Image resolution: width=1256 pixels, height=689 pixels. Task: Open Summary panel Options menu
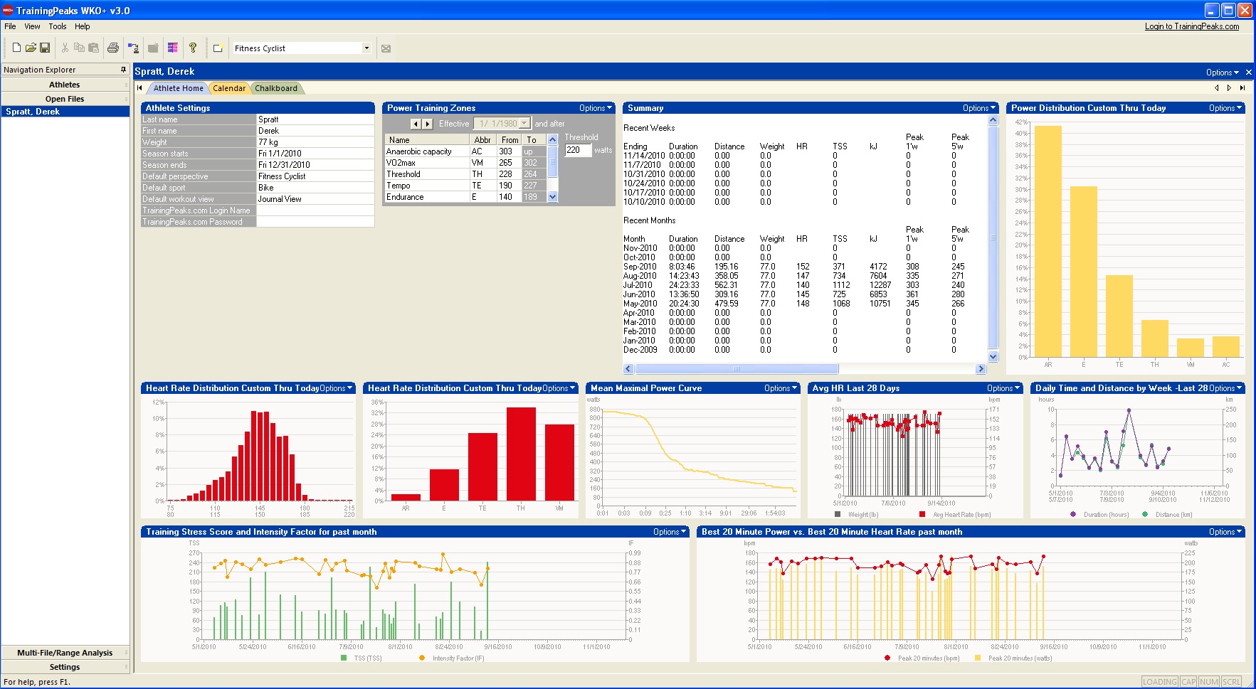point(979,108)
